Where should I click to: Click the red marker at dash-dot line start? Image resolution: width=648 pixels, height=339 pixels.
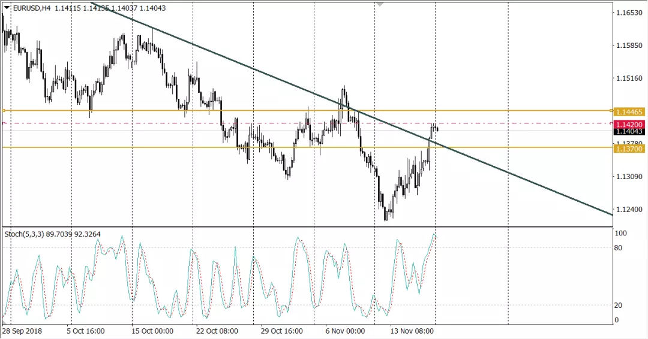(4, 123)
